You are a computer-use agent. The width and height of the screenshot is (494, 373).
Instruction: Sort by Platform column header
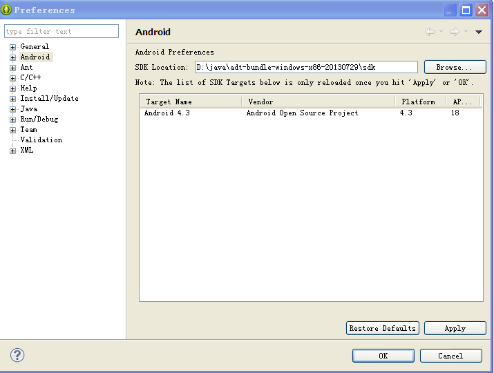click(421, 102)
